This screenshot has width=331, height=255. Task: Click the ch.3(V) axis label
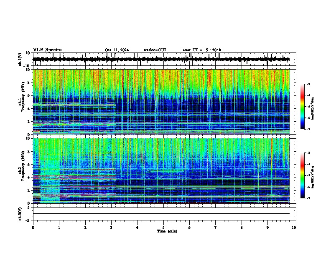20,214
